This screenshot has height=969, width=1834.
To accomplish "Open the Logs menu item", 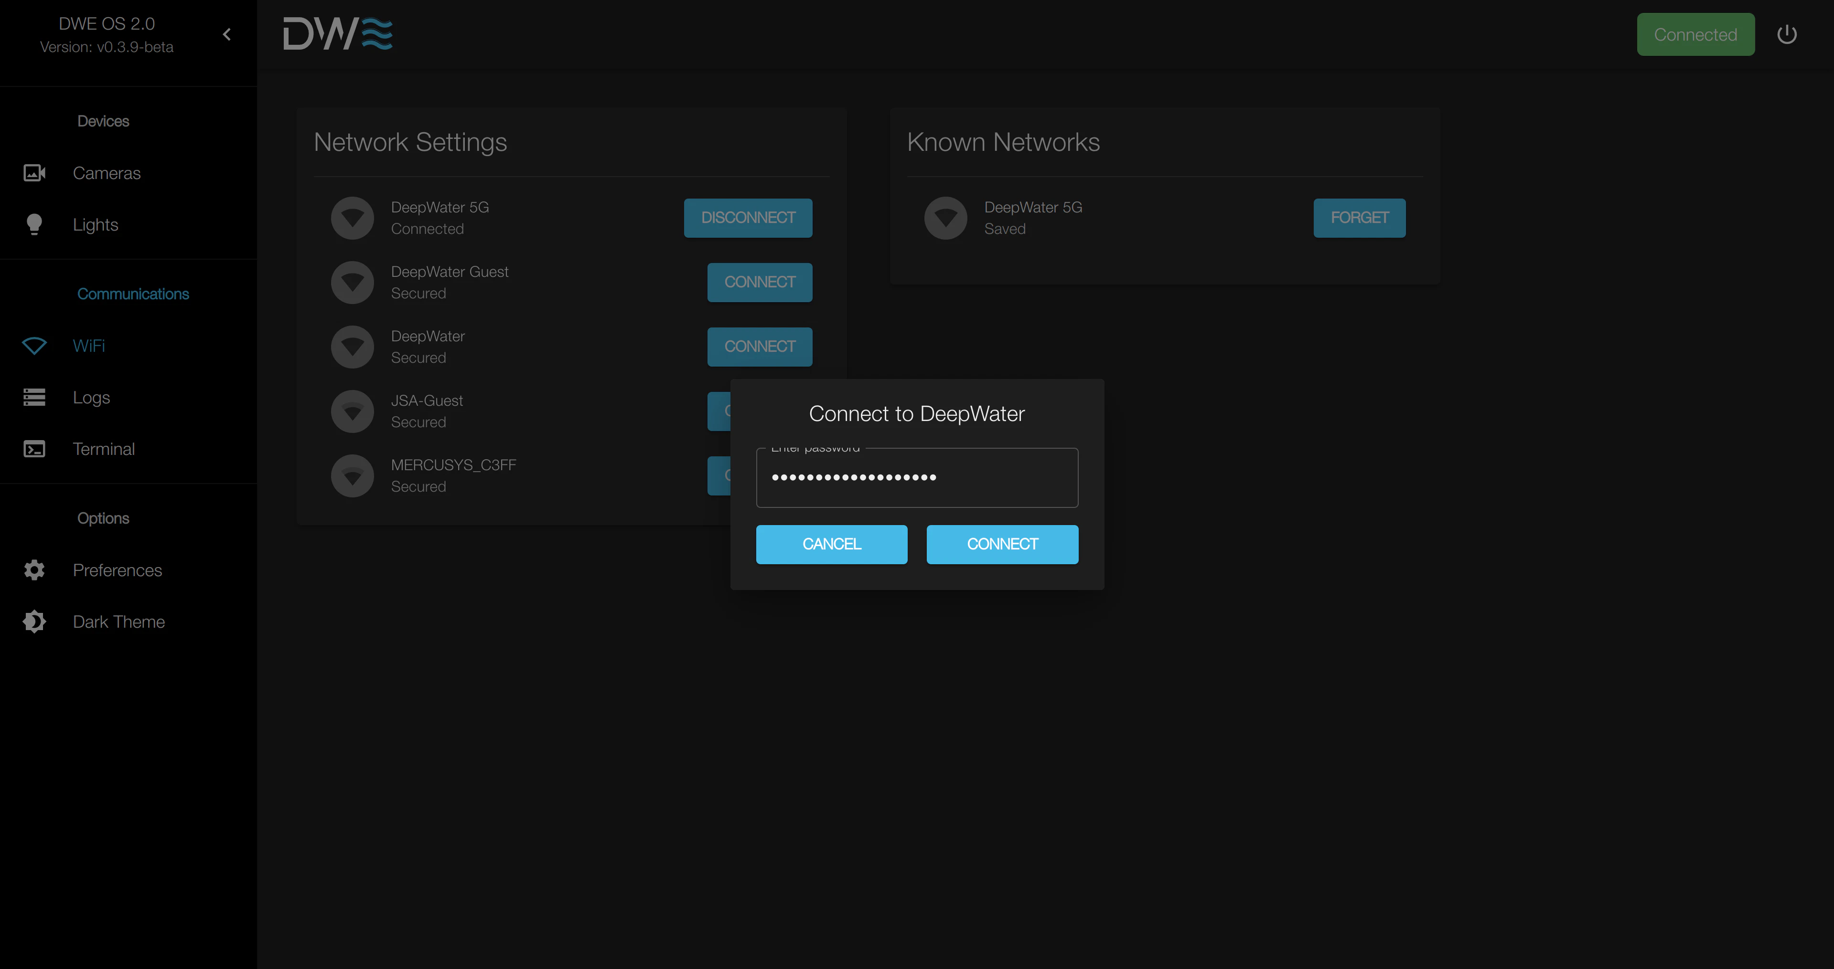I will tap(91, 397).
